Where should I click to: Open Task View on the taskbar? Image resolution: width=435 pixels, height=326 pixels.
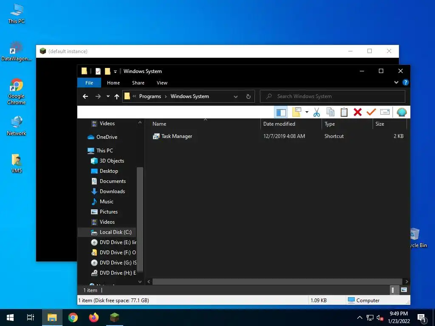click(x=31, y=318)
